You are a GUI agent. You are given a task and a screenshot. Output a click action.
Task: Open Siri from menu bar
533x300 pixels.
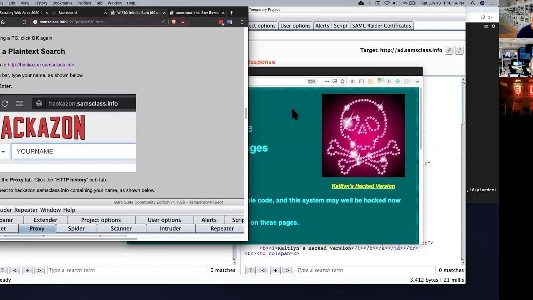482,3
